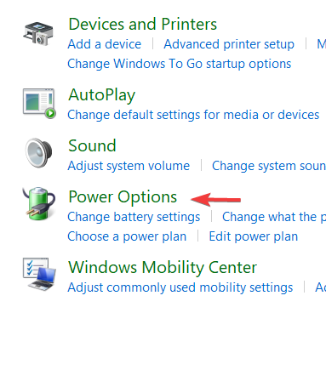Open Devices and Printers heading
This screenshot has height=381, width=326.
click(142, 24)
